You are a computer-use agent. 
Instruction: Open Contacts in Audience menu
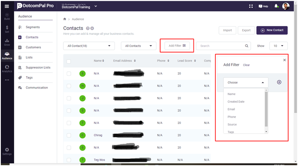click(32, 37)
